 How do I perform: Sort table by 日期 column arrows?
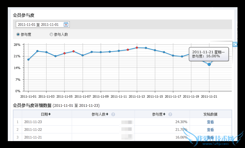[50, 114]
